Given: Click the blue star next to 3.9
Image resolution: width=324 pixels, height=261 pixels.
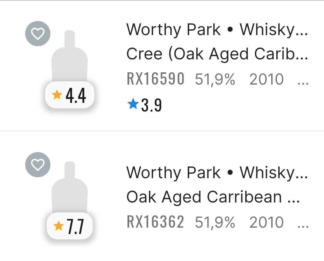Looking at the screenshot, I should (x=133, y=104).
